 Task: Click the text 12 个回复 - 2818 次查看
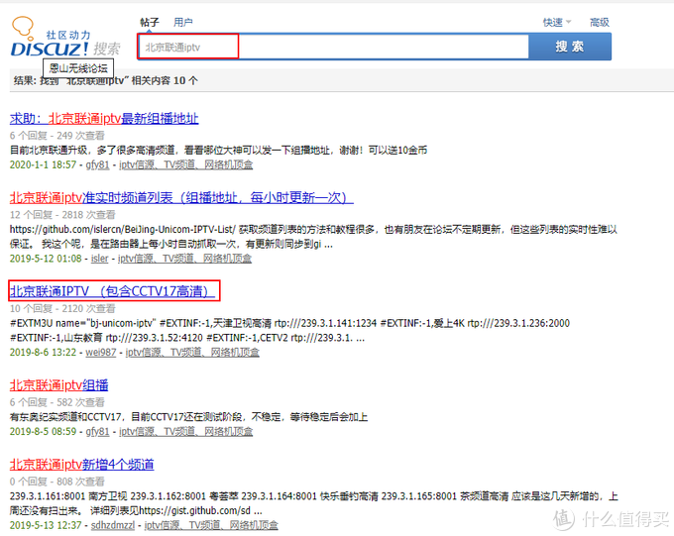click(62, 214)
